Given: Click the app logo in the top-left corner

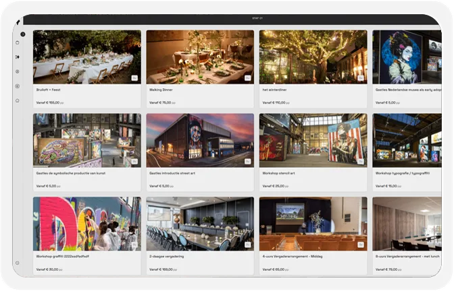Looking at the screenshot, I should click(18, 22).
